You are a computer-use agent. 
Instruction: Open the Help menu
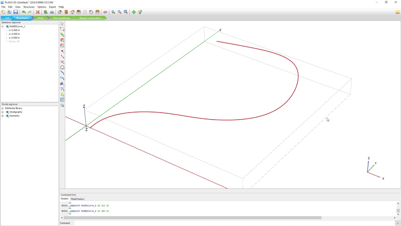(61, 7)
